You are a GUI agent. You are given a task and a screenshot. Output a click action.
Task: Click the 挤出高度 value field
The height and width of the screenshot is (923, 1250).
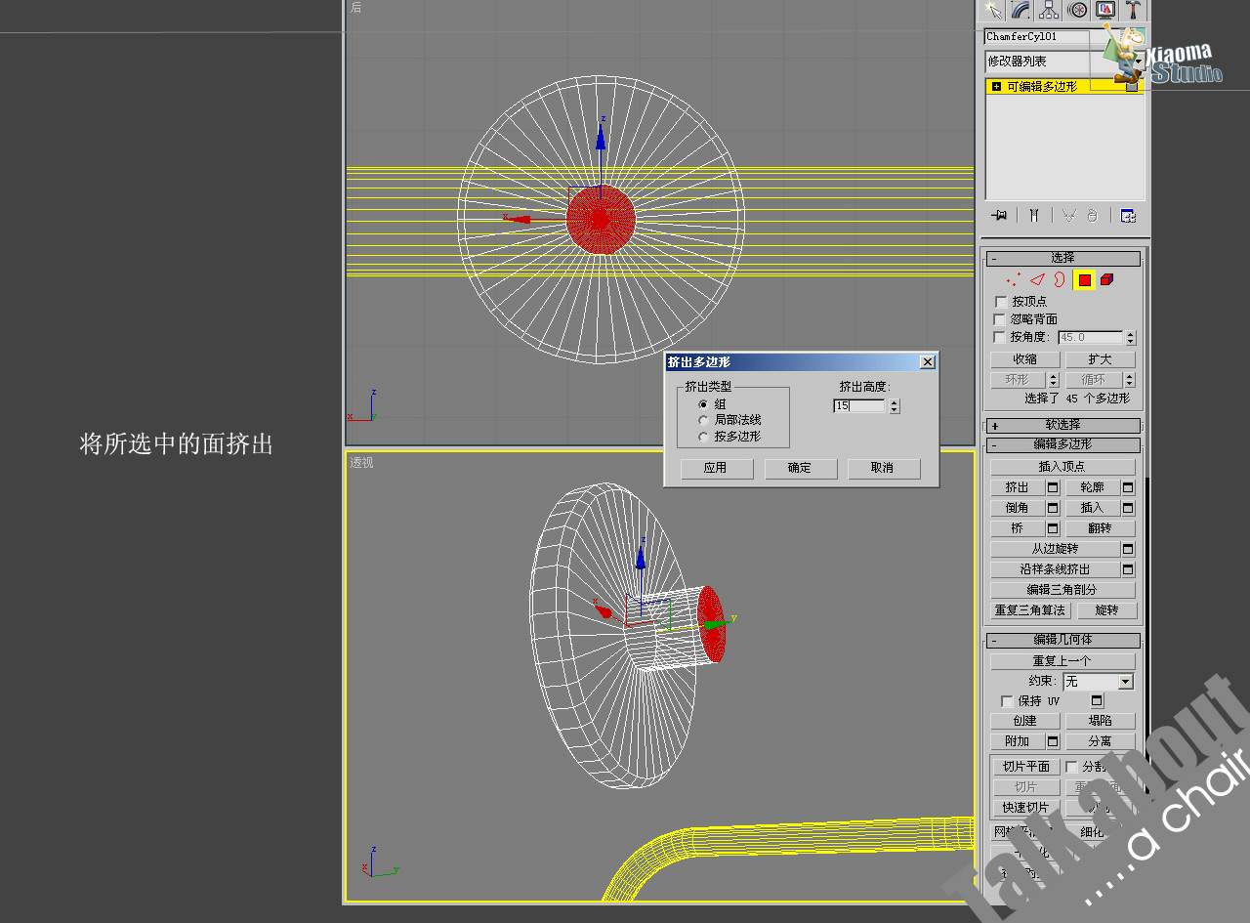pyautogui.click(x=859, y=405)
